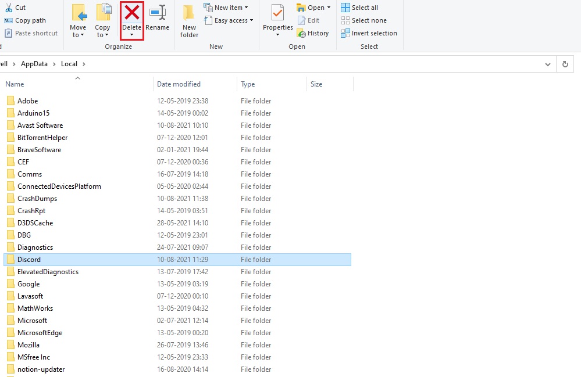Click the Open icon in ribbon
Image resolution: width=581 pixels, height=377 pixels.
301,8
